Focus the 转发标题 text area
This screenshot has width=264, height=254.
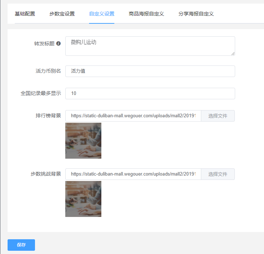click(150, 46)
